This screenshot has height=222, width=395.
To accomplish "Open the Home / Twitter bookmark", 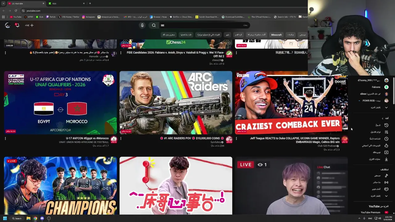I will pyautogui.click(x=69, y=17).
